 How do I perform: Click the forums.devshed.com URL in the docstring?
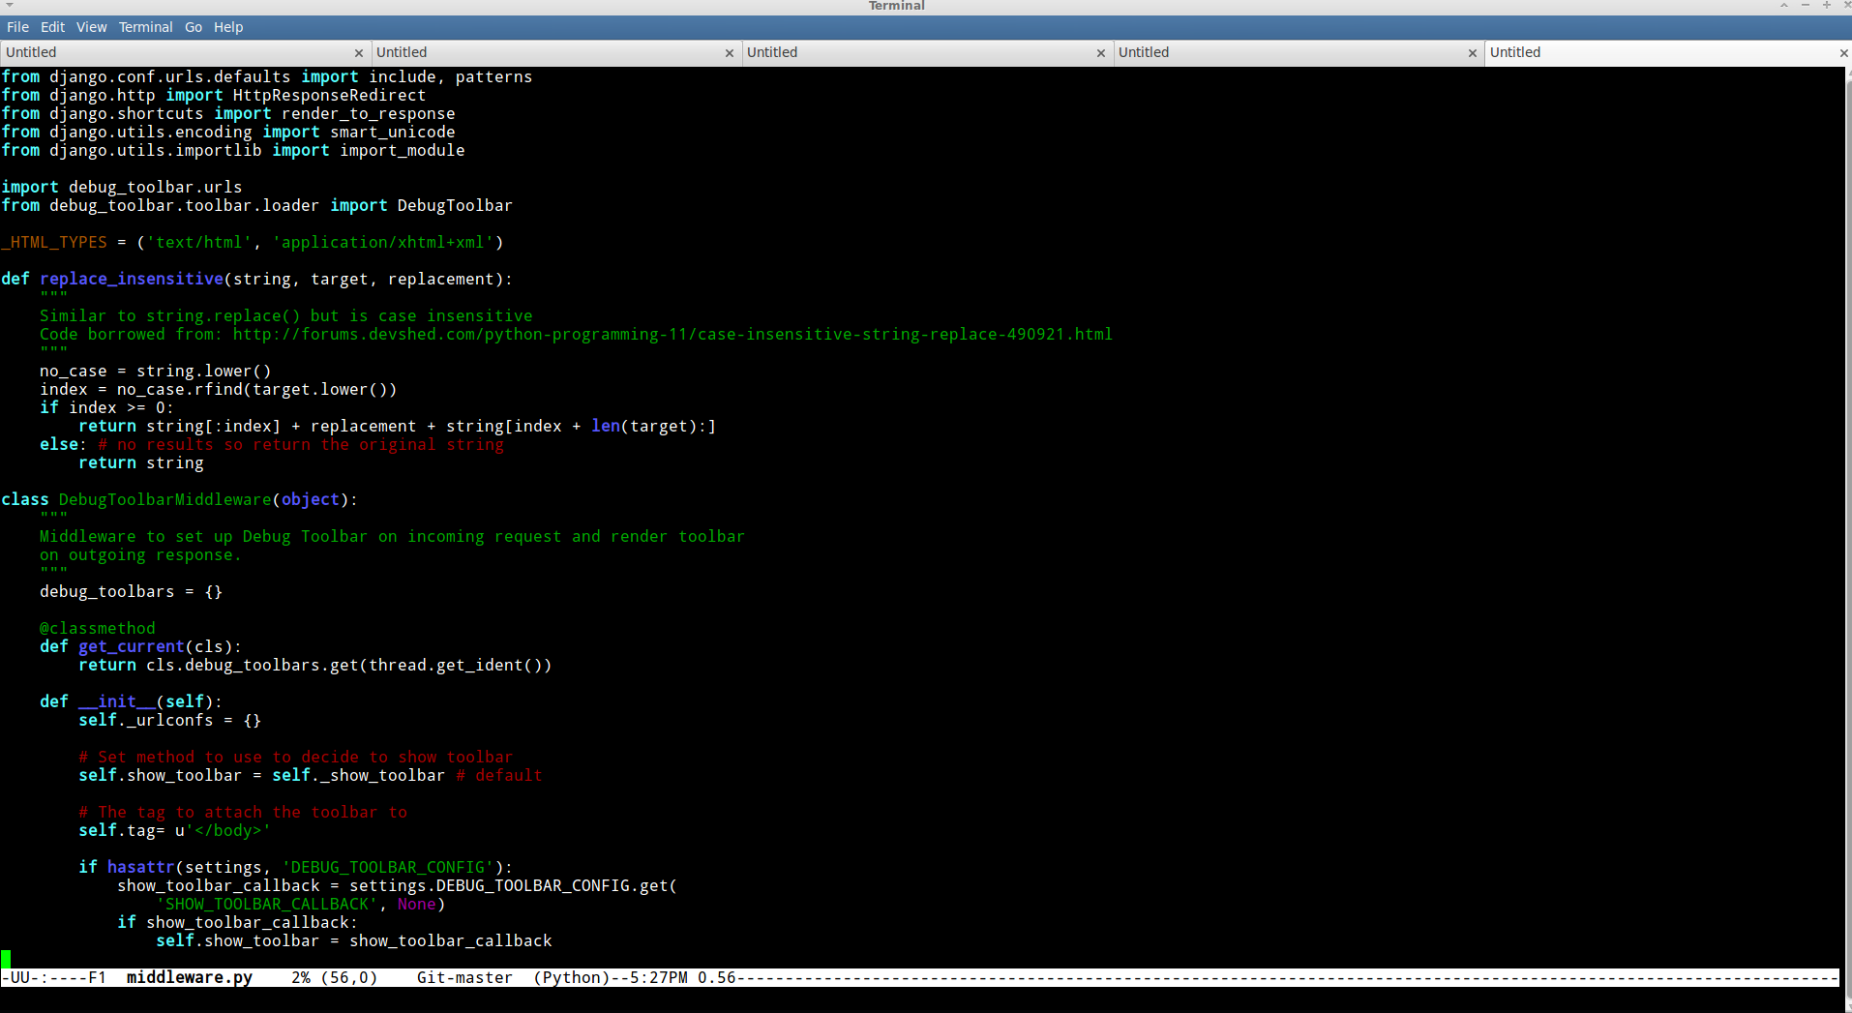click(672, 335)
